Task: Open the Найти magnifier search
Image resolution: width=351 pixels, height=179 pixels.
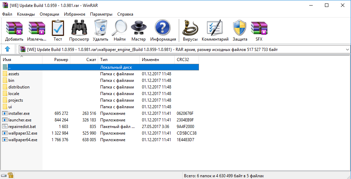Action: click(x=120, y=31)
